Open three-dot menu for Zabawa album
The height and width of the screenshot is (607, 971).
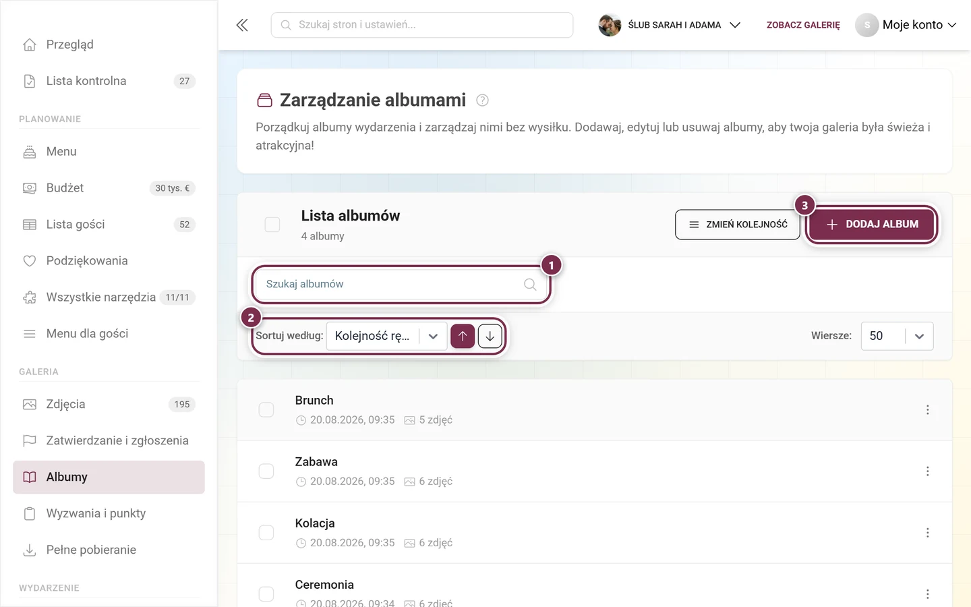click(928, 471)
